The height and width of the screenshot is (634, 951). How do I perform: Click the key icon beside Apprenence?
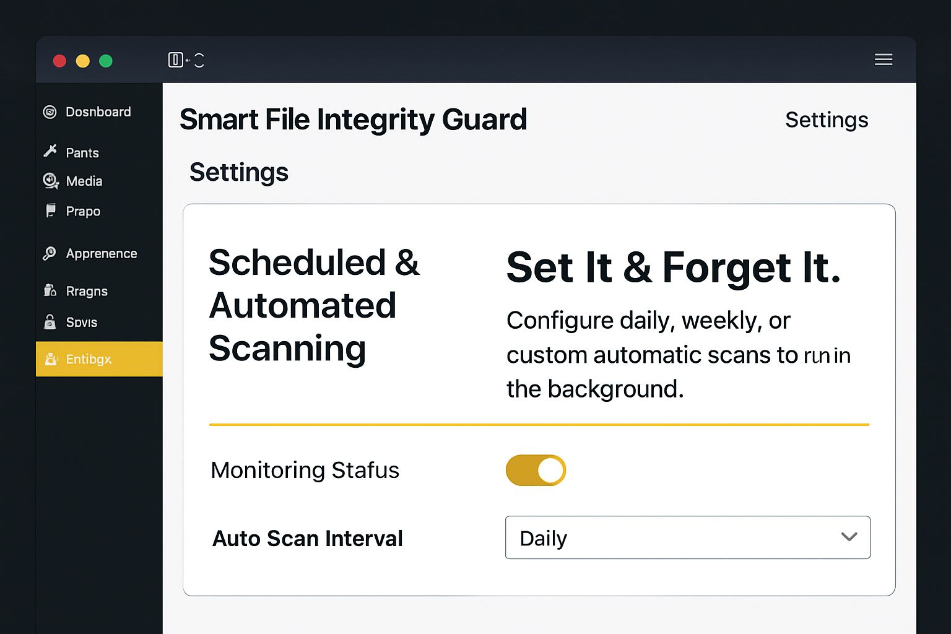(x=50, y=254)
